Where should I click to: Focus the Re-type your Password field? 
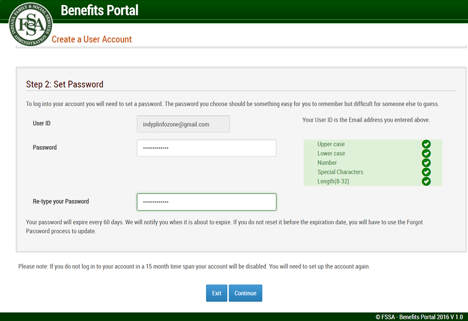(x=206, y=202)
